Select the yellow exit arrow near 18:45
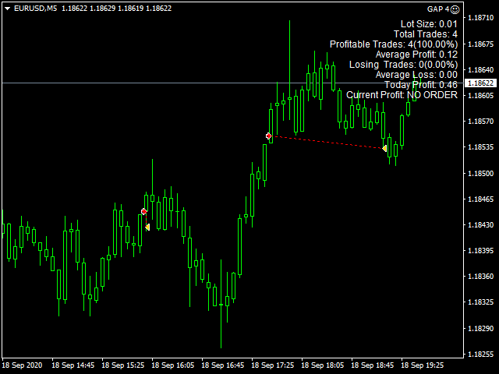This screenshot has height=374, width=499. 384,149
